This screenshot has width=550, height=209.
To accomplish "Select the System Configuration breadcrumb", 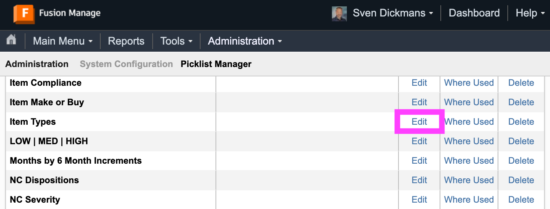I will coord(126,64).
